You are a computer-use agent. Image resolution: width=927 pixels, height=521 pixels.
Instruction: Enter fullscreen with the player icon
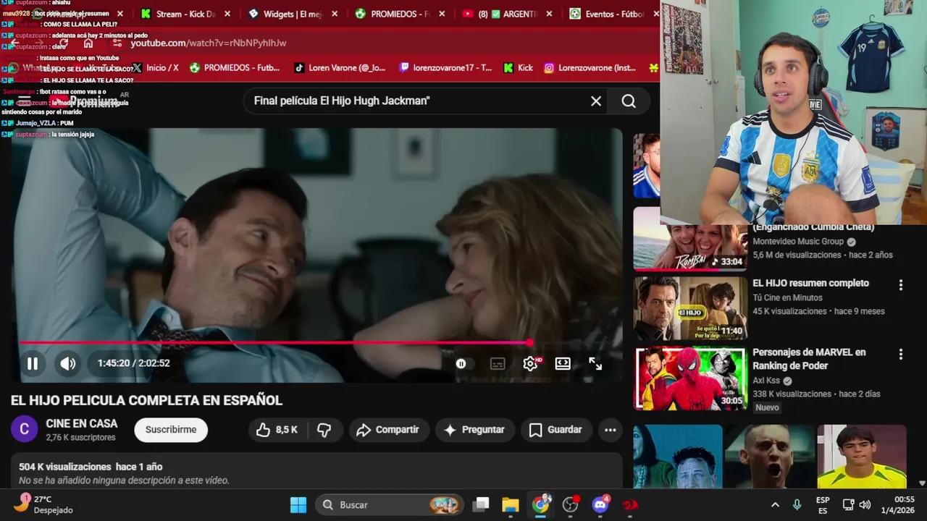pyautogui.click(x=595, y=364)
